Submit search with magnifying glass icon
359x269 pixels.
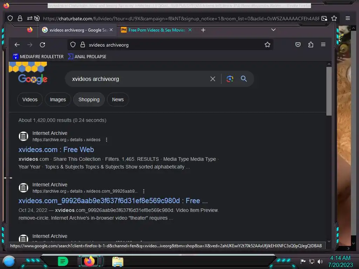click(244, 79)
